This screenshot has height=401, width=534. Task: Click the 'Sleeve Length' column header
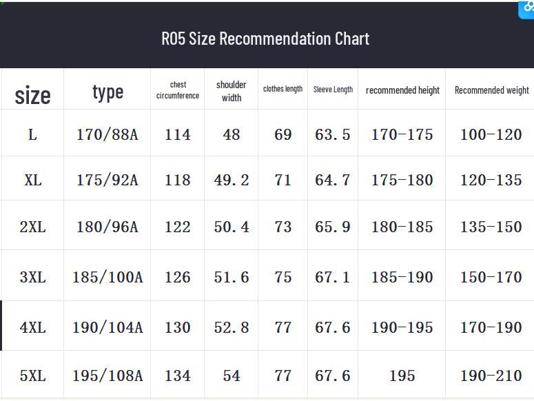point(333,90)
